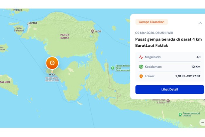The image size is (205, 137).
Task: Click the Papua Barat region label
Action: (65, 36)
